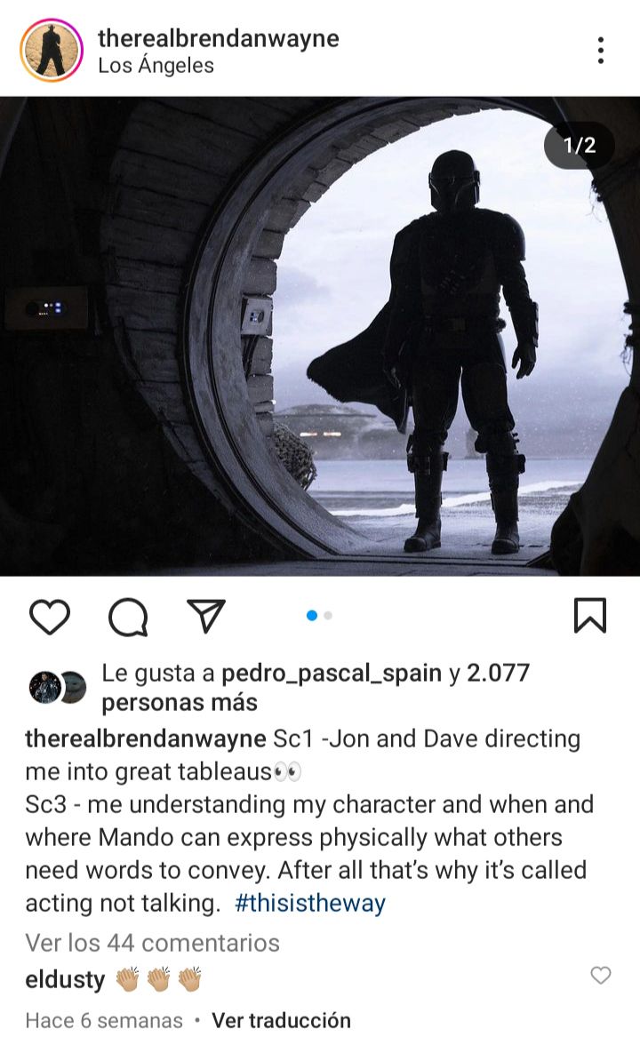This screenshot has height=1061, width=640.
Task: Open three-dot options menu
Action: coord(600,50)
